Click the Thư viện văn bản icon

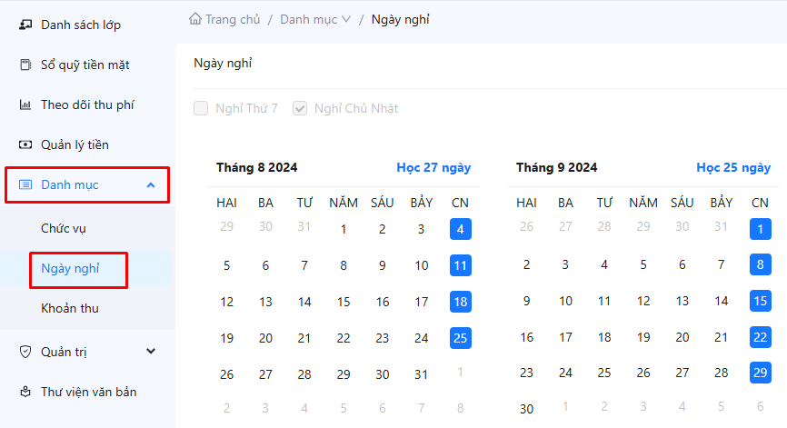coord(25,392)
